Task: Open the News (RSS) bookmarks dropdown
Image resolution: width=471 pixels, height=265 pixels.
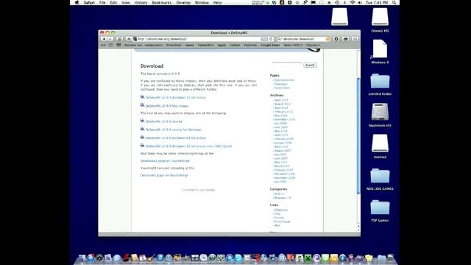Action: pyautogui.click(x=293, y=45)
